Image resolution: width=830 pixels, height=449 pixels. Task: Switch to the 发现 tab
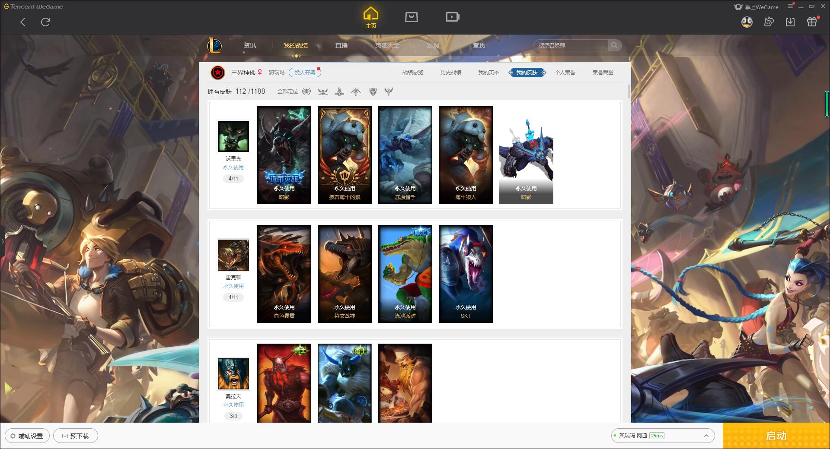click(433, 45)
